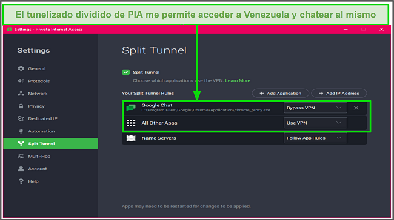Maximize the Settings window
Screen dimensions: 394x220
click(363, 30)
